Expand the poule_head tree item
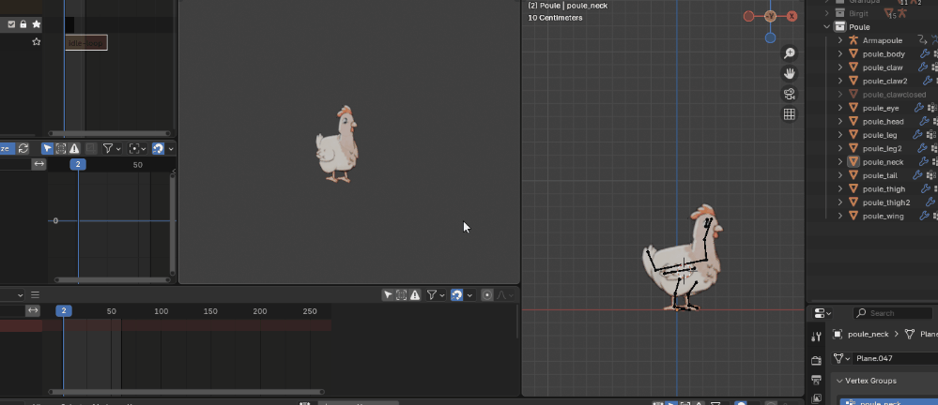 click(840, 121)
